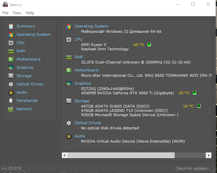Viewport: 217px width, 173px height.
Task: Click the Motherboard icon in sidebar
Action: click(11, 59)
